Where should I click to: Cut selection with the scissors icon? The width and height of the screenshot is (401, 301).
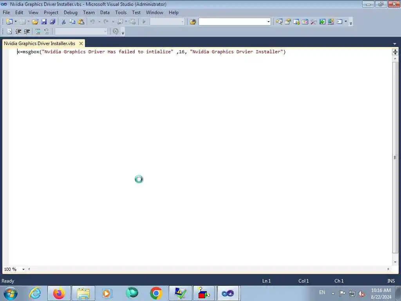coord(64,22)
